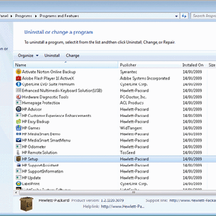Screen dimensions: 216x216
Task: Click the HP Odometer icon
Action: pyautogui.click(x=18, y=146)
